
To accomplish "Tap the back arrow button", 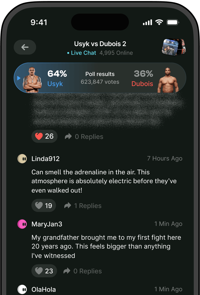I will click(x=25, y=47).
